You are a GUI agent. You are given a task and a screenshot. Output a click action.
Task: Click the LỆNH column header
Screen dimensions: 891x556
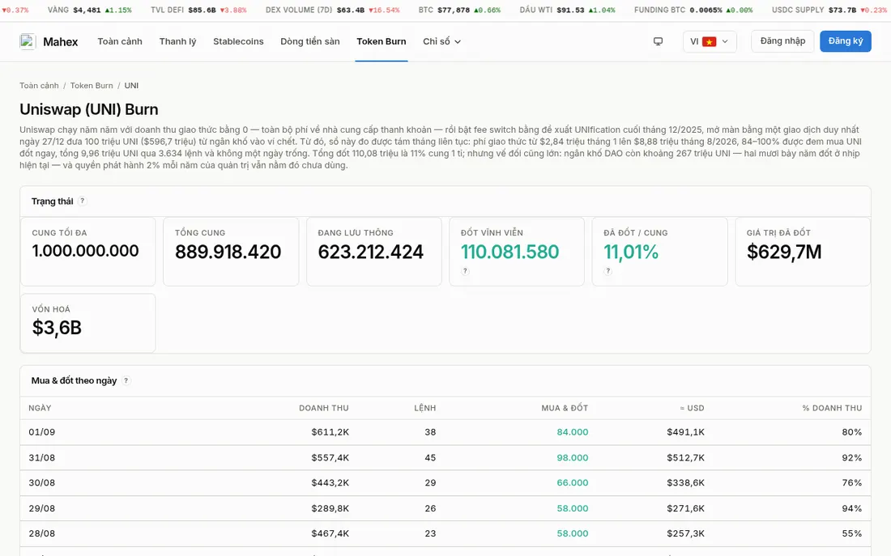click(x=425, y=408)
